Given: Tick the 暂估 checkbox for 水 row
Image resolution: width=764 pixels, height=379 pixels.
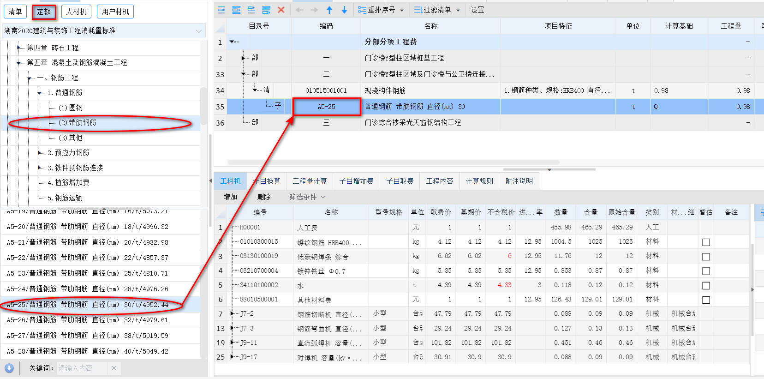Looking at the screenshot, I should click(x=706, y=285).
